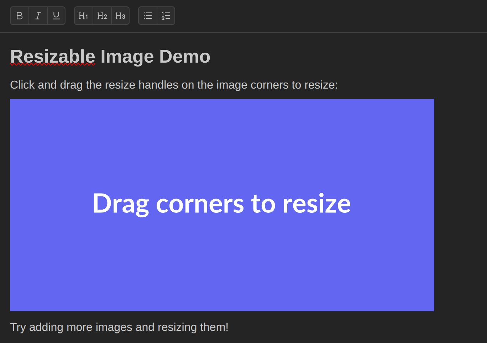Image resolution: width=487 pixels, height=343 pixels.
Task: Click the misspelled word 'Resizable'
Action: pos(52,56)
